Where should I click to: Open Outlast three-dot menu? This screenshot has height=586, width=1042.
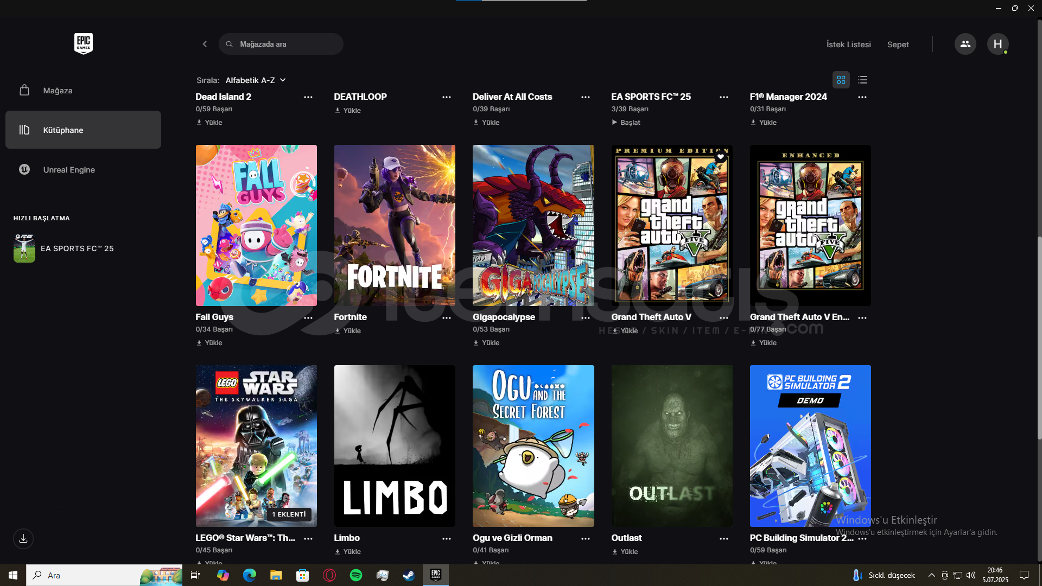click(x=723, y=539)
